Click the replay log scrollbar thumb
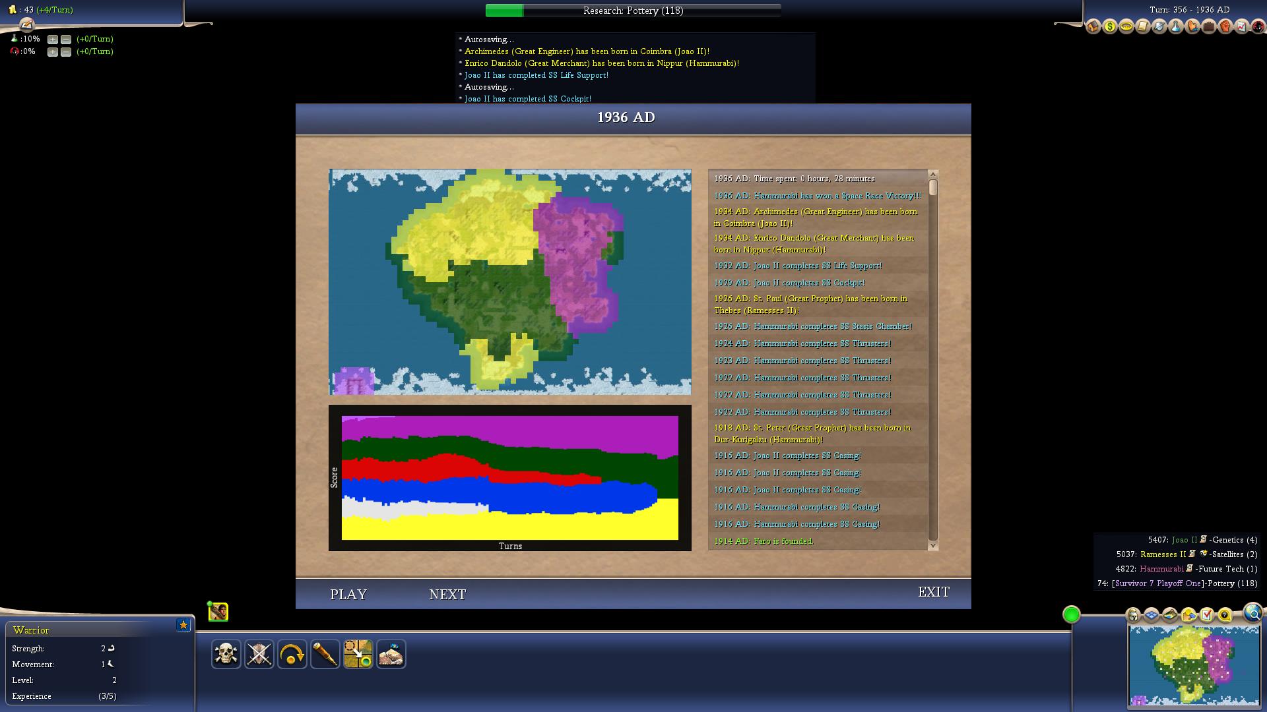 (x=933, y=188)
